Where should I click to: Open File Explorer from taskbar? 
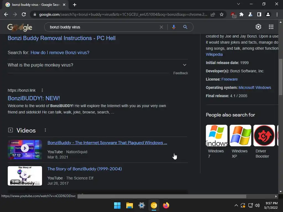coord(130,205)
